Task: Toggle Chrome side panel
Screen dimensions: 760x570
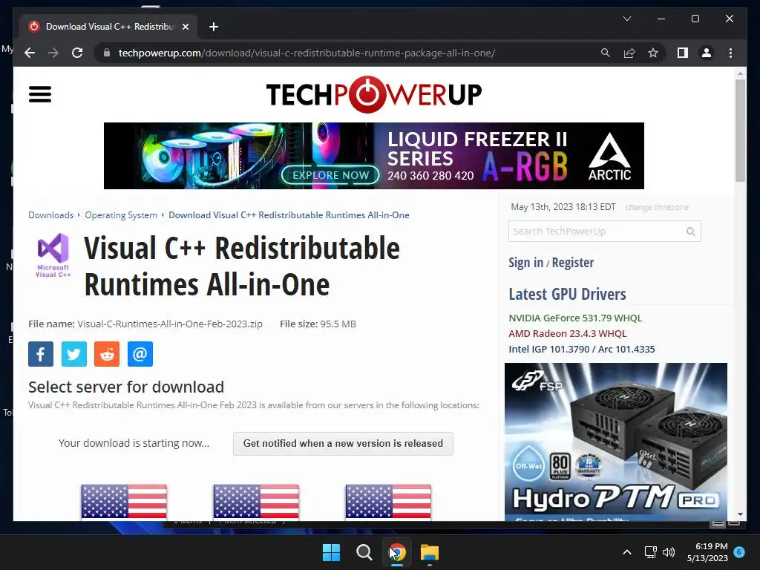Action: coord(683,53)
